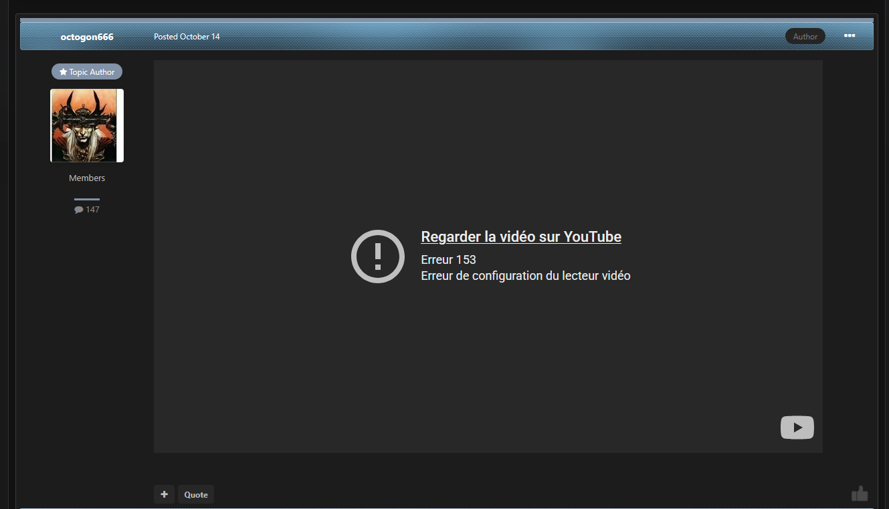Viewport: 889px width, 509px height.
Task: Follow the 'Regarder la vidéo sur YouTube' link
Action: point(521,237)
